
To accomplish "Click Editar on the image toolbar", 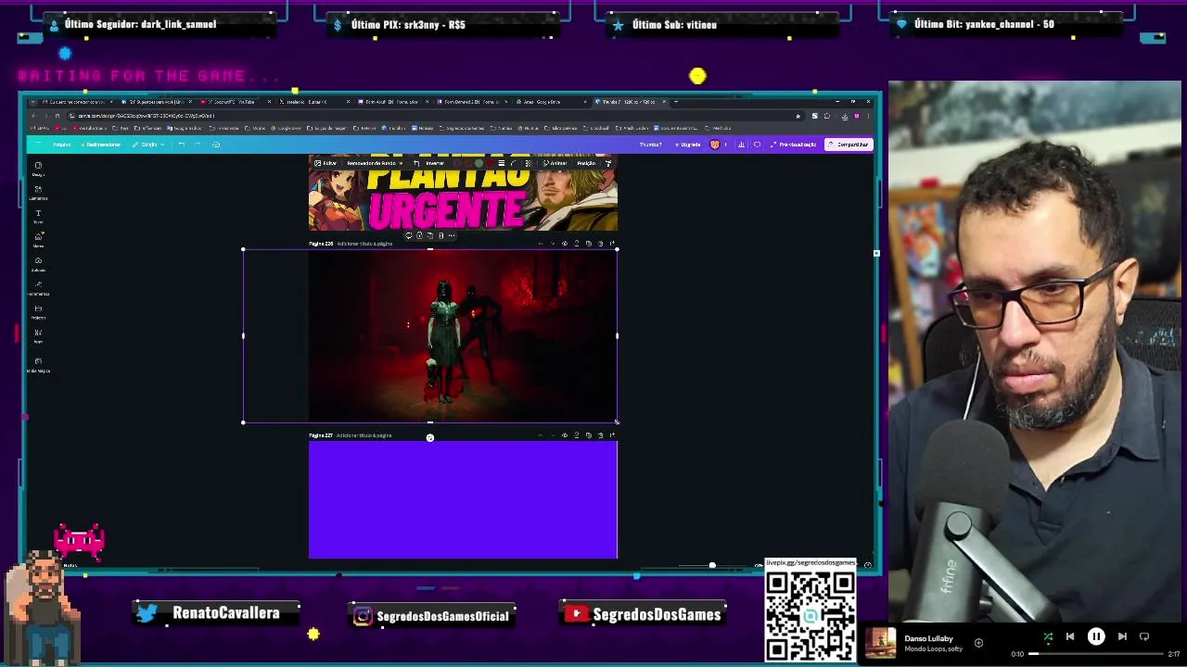I will (325, 163).
